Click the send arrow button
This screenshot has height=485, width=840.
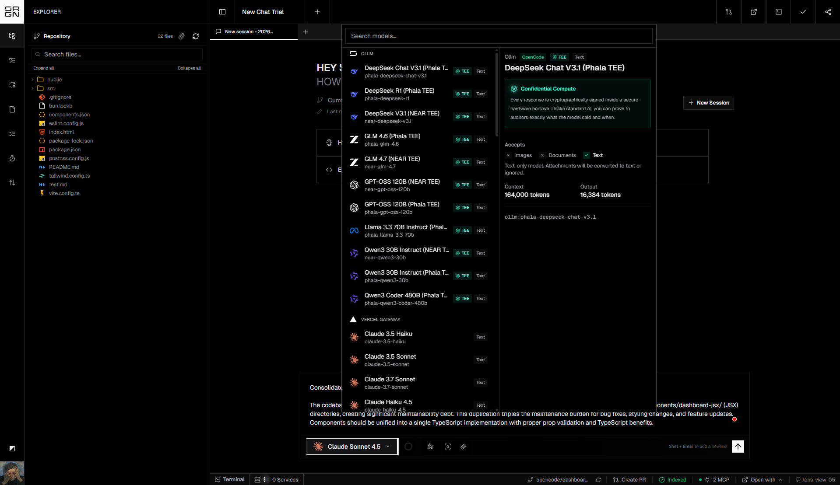738,447
